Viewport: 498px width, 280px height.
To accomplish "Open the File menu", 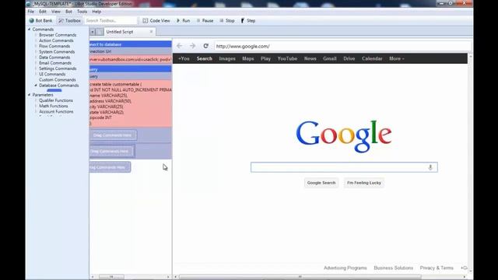I will click(x=31, y=12).
